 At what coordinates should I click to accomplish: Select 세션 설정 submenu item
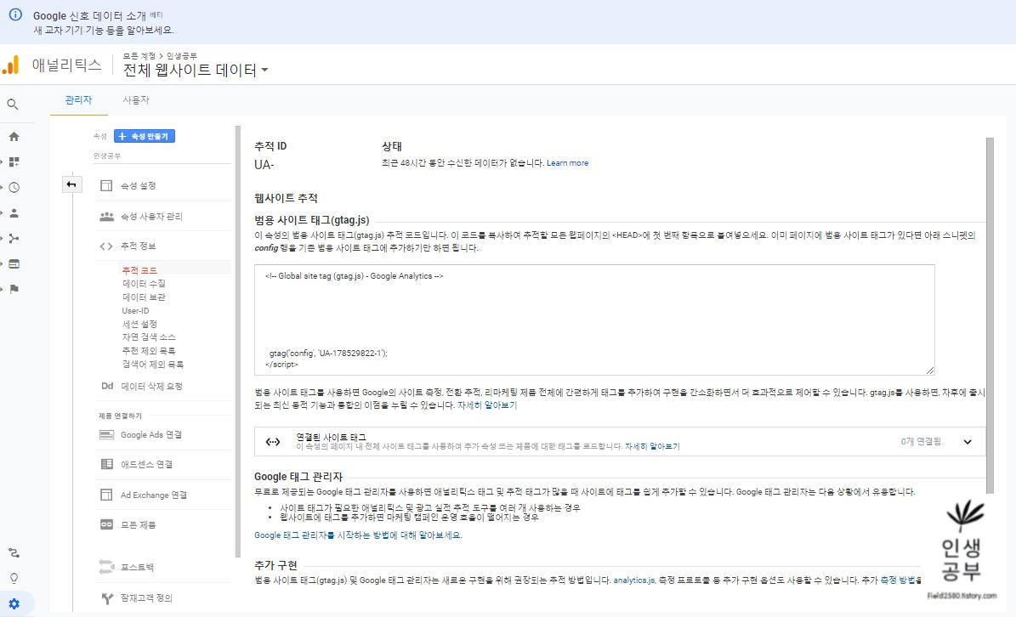point(139,324)
